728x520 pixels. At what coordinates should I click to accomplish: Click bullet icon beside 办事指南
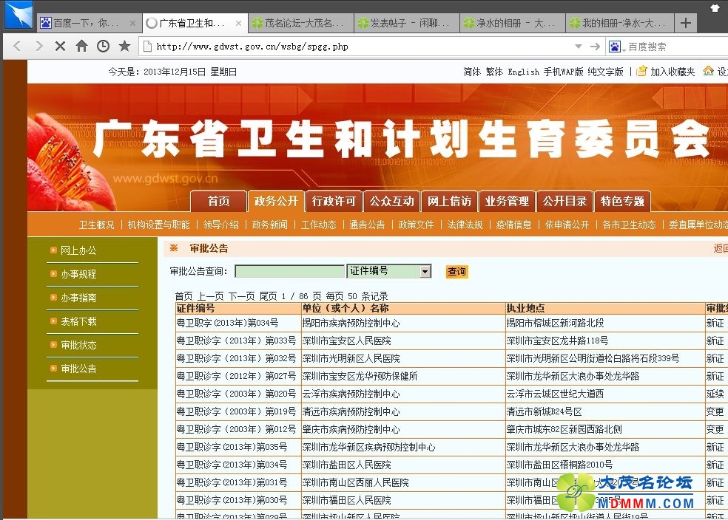point(53,298)
